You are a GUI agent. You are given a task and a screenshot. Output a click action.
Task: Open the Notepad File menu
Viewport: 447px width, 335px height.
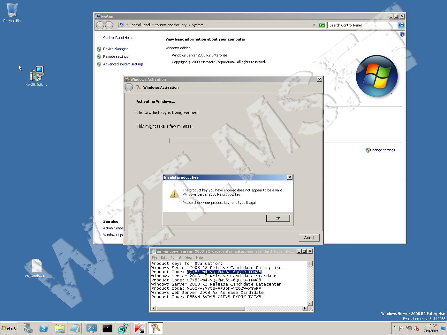tap(155, 257)
